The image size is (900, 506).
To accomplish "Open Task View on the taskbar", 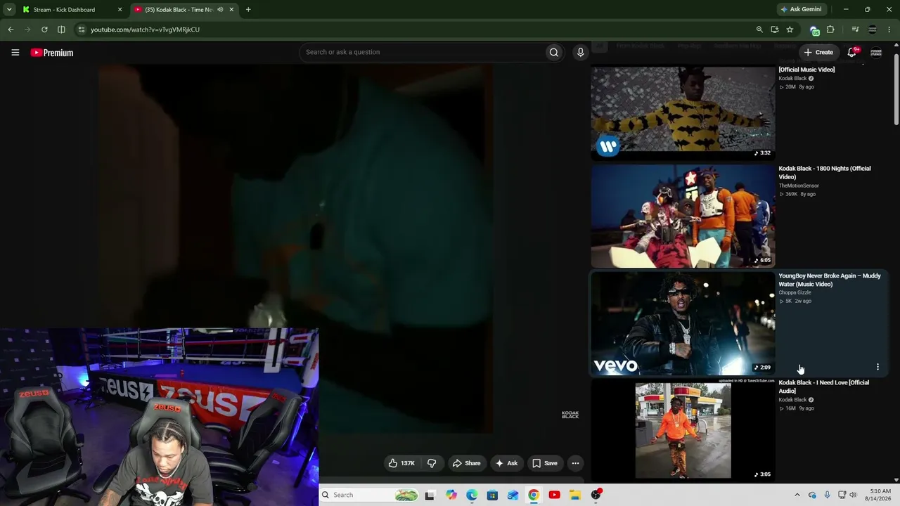I will [x=430, y=495].
